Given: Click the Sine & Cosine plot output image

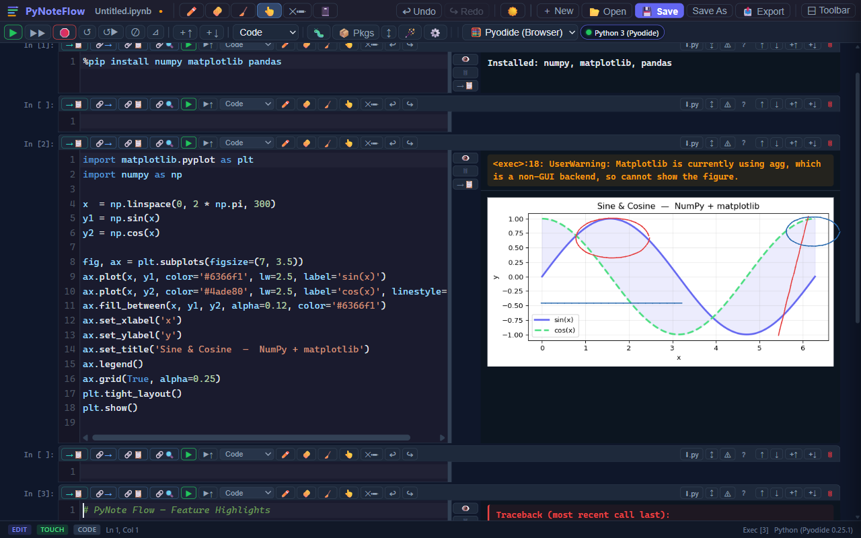Looking at the screenshot, I should coord(661,282).
